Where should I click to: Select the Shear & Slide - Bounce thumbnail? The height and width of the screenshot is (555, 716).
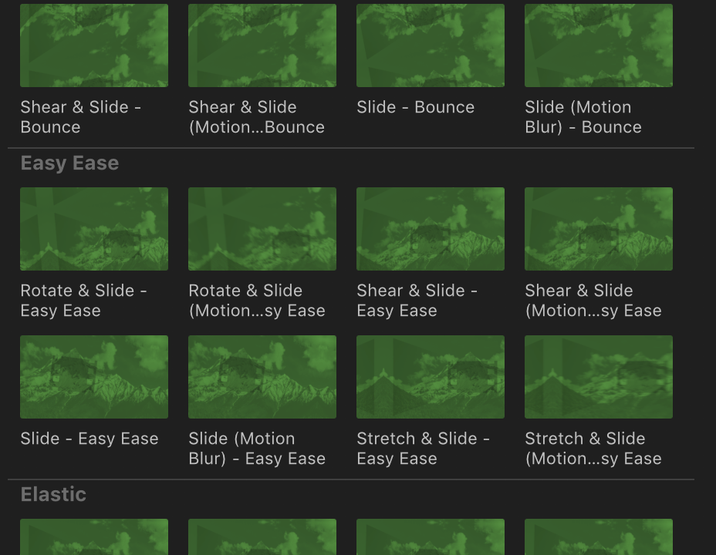coord(94,45)
